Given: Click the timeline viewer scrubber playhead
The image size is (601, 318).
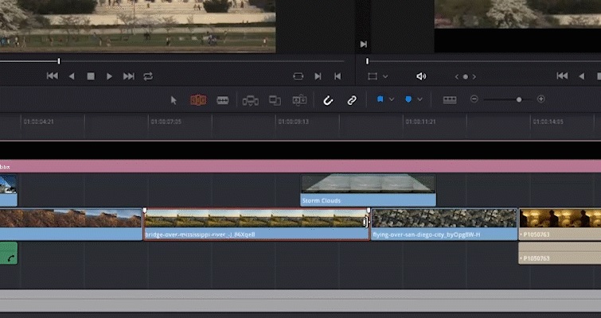Looking at the screenshot, I should pyautogui.click(x=367, y=61).
